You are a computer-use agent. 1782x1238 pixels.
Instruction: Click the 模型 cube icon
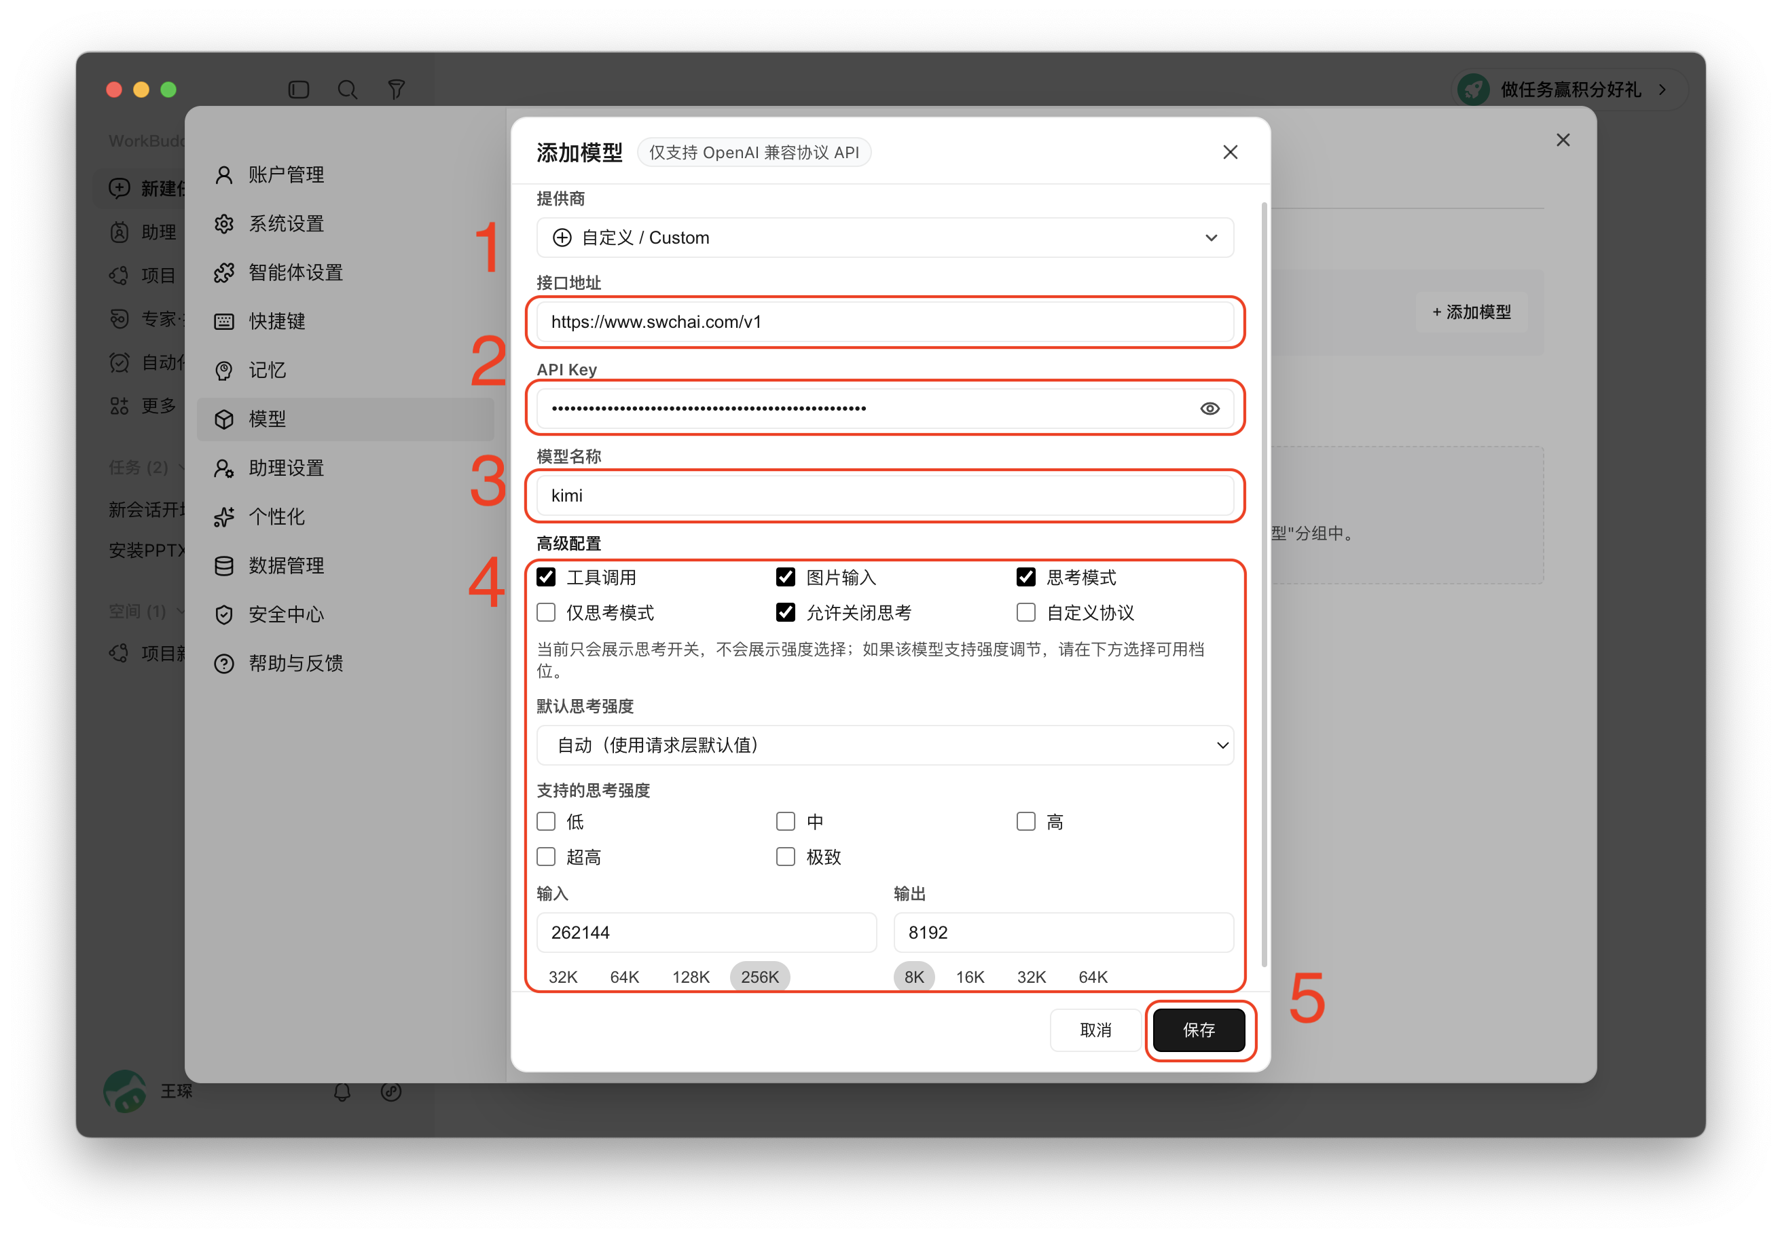[x=223, y=419]
